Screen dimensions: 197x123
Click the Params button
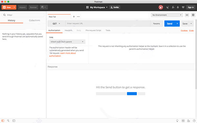click(157, 24)
